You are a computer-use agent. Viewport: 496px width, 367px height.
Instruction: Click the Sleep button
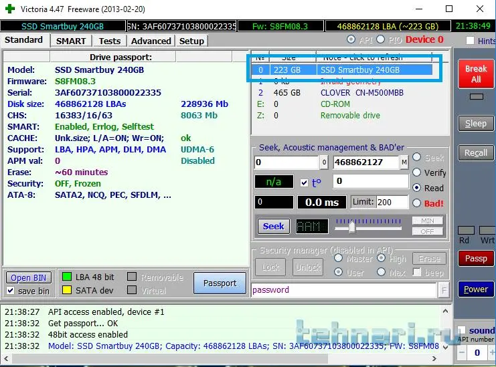tap(476, 124)
